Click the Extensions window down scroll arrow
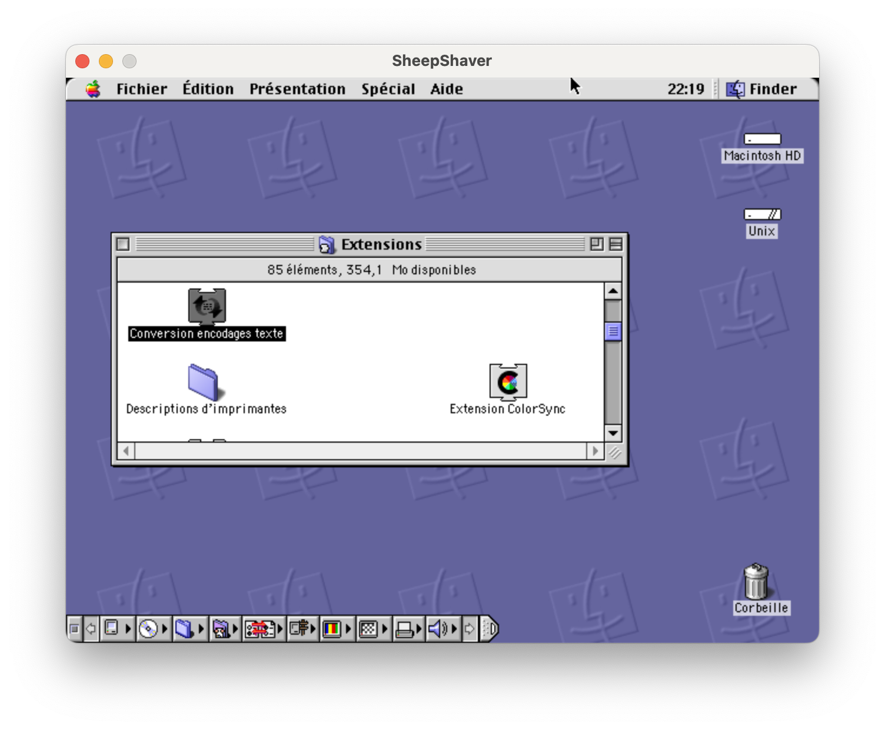 click(613, 433)
